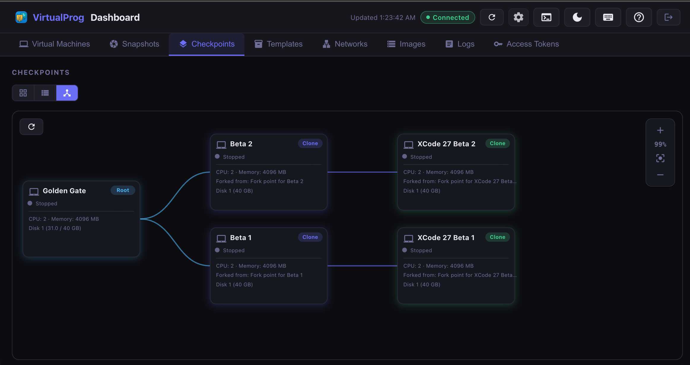Click the Clone badge on Beta 1

tap(310, 237)
